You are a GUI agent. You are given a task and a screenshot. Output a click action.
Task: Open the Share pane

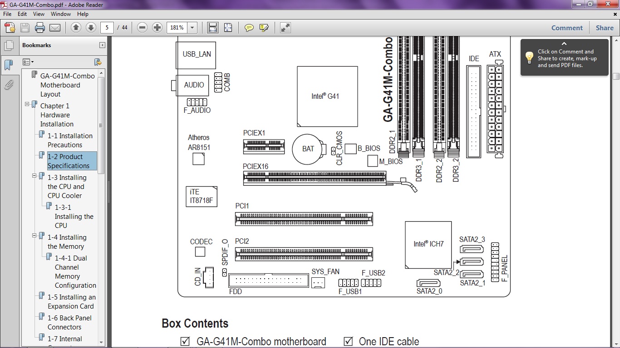605,28
